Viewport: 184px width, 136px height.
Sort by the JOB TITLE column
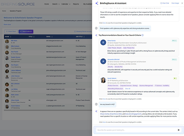[x=80, y=37]
